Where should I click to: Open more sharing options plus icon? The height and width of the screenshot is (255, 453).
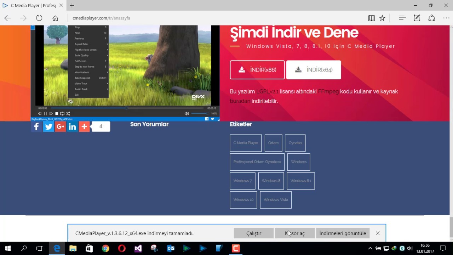click(x=84, y=126)
